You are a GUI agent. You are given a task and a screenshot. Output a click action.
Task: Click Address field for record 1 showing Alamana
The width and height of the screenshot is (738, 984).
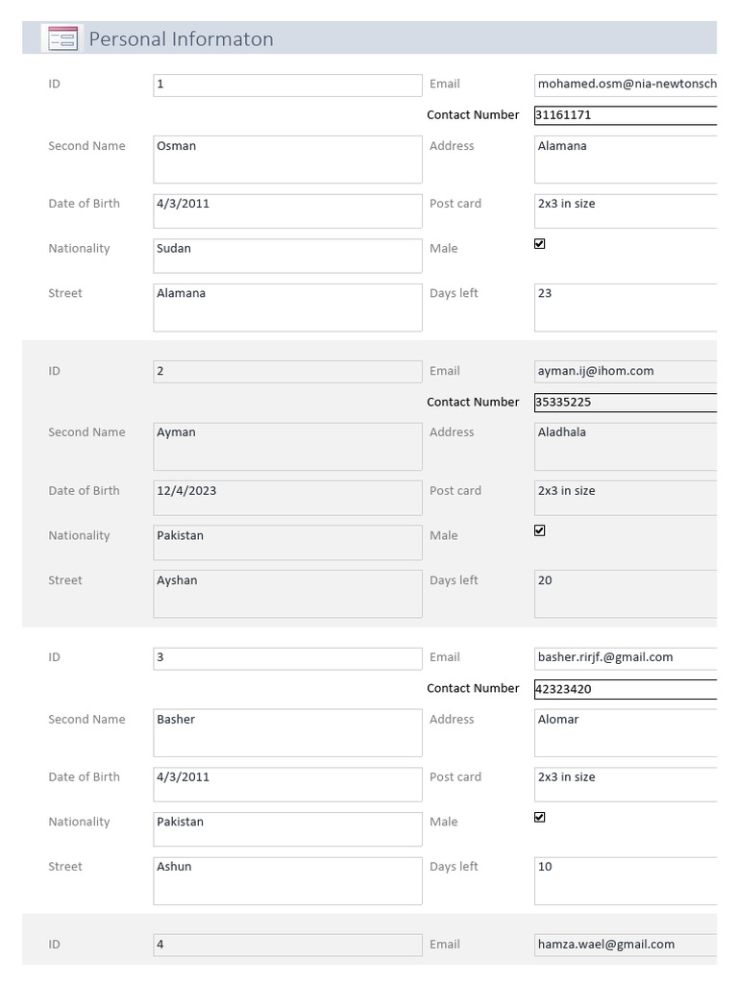(x=626, y=160)
